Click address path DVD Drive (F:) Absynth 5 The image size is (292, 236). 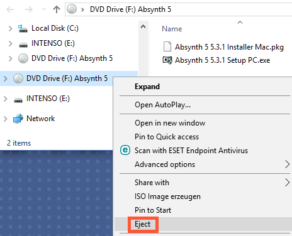click(x=130, y=9)
